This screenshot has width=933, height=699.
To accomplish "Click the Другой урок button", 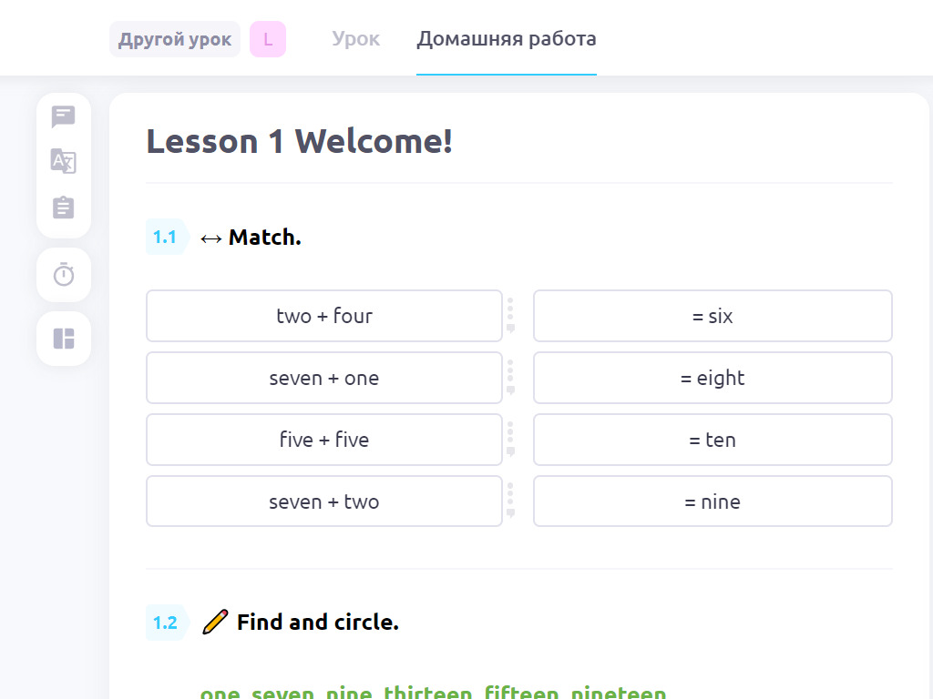I will pos(175,39).
